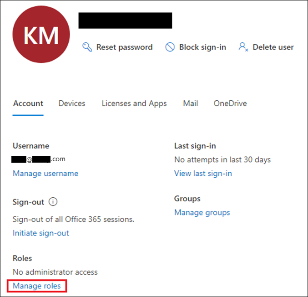Click the redacted user display name
Viewport: 308px width, 297px height.
125,20
